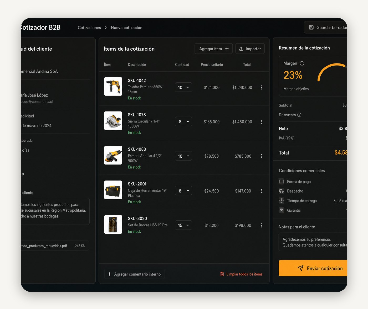Click the Despacho truck icon
The width and height of the screenshot is (368, 309).
282,191
